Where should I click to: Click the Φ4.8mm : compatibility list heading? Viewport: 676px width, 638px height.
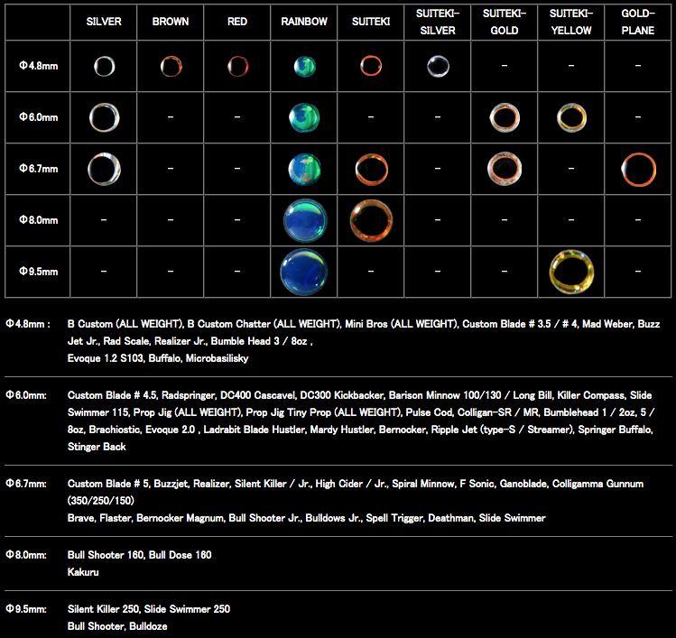[28, 324]
